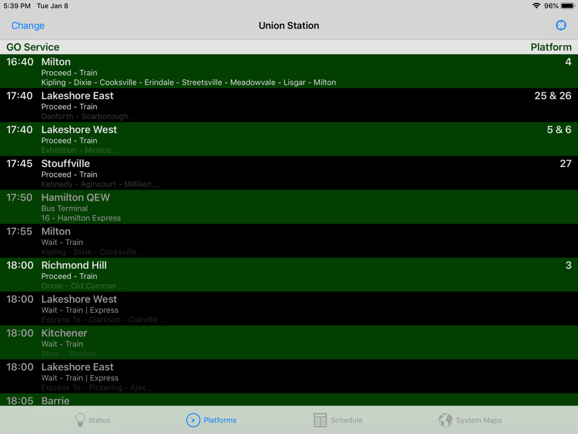
Task: Tap platform 5 & 6 label
Action: pyautogui.click(x=559, y=130)
